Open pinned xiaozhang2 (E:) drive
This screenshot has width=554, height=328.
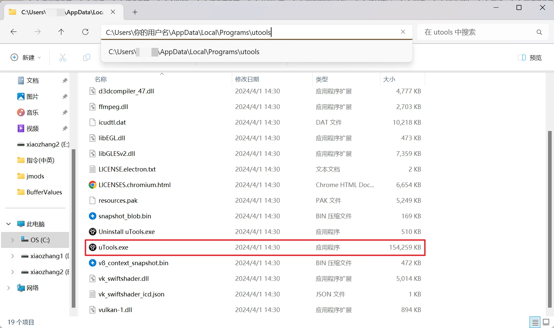43,144
